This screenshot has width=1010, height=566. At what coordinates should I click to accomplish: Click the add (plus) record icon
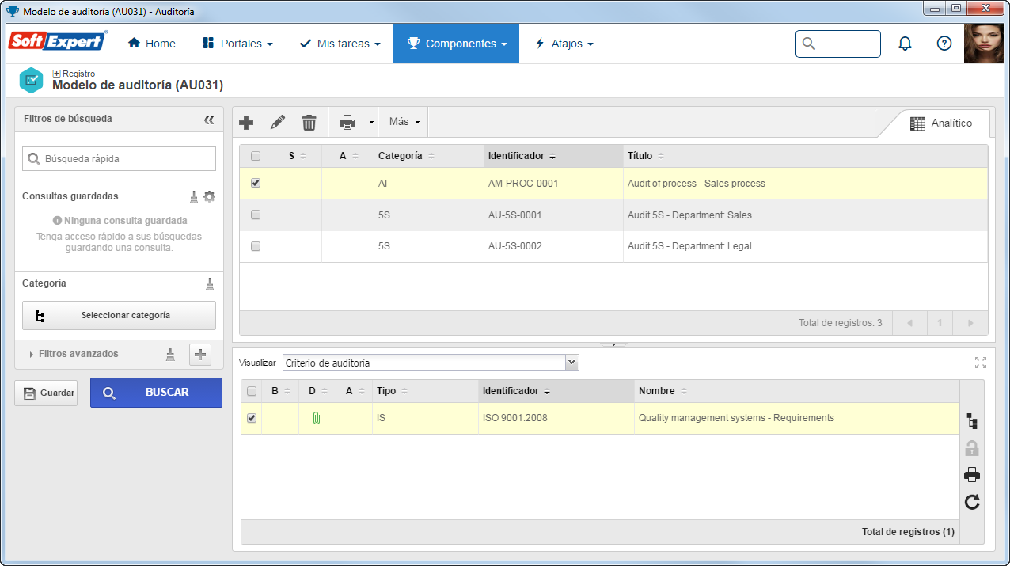pyautogui.click(x=246, y=123)
